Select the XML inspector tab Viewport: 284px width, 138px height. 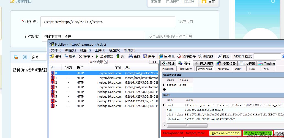coord(266,69)
